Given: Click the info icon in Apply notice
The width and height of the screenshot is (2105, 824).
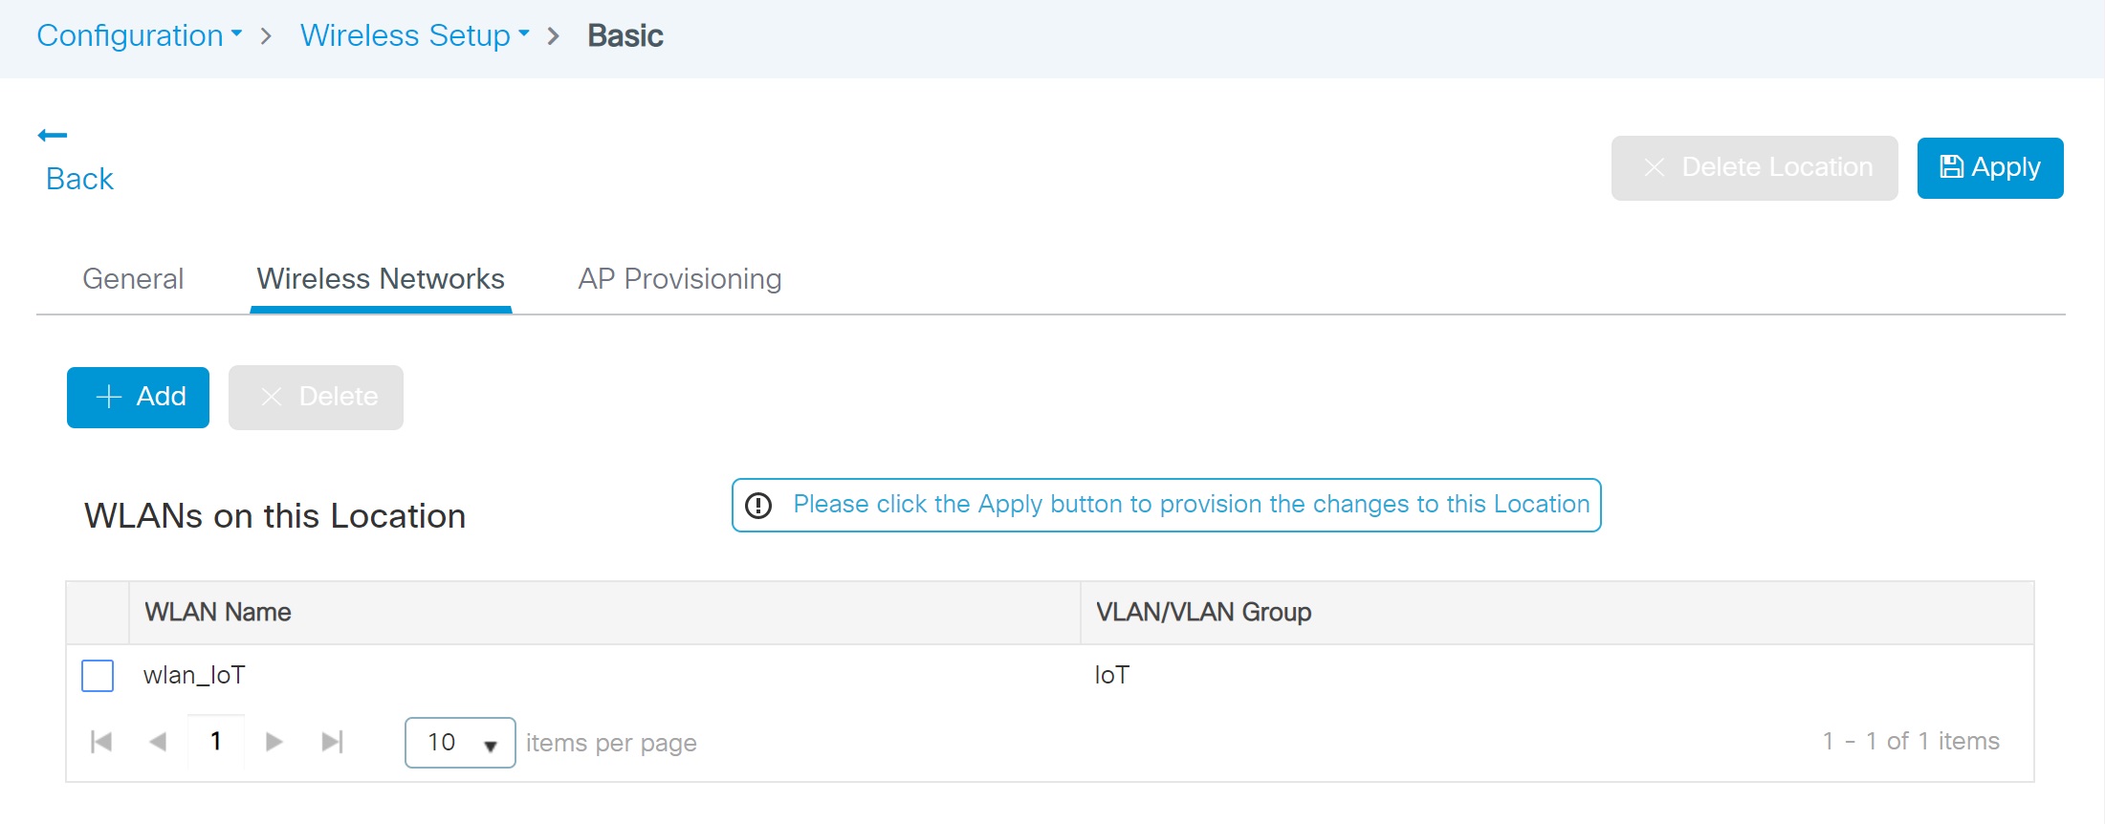Looking at the screenshot, I should point(758,505).
